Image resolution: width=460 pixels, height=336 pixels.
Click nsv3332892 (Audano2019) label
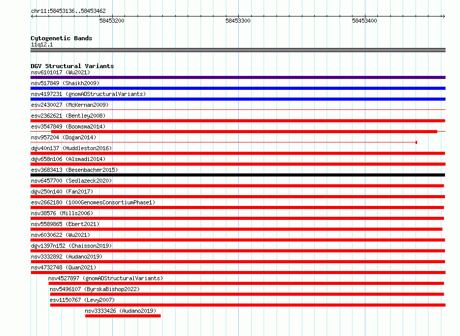(x=67, y=257)
